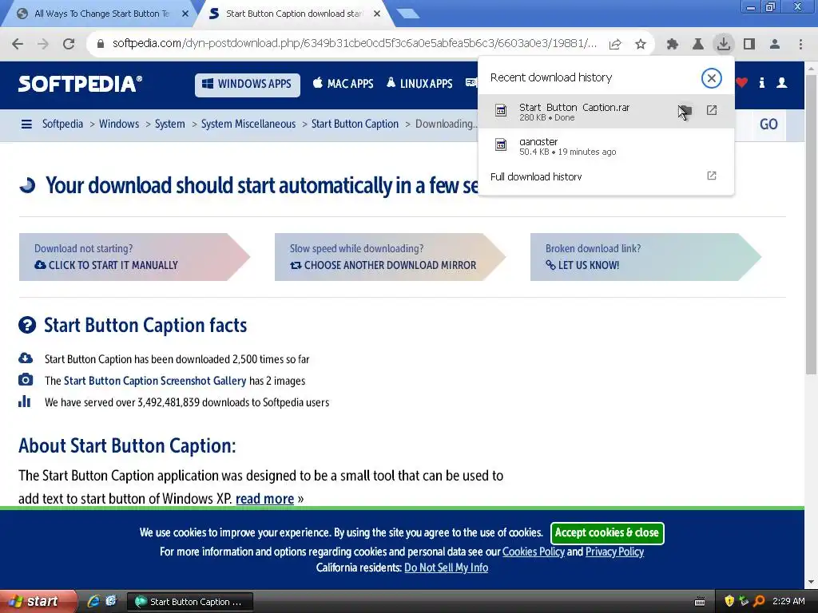Click the browser forward arrow

[43, 44]
